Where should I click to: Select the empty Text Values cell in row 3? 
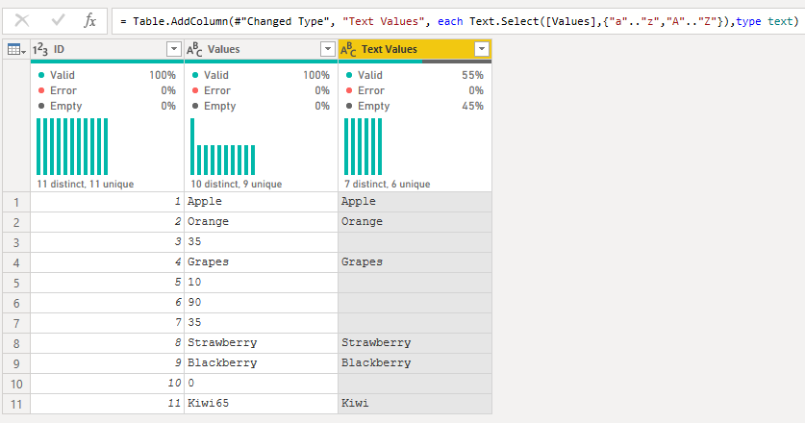tap(415, 242)
